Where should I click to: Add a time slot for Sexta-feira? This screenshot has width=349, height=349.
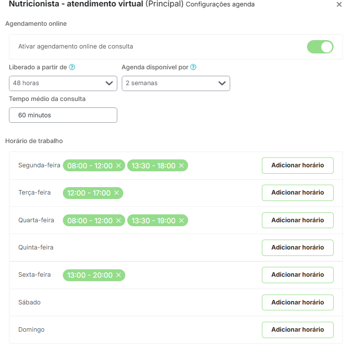tap(298, 275)
